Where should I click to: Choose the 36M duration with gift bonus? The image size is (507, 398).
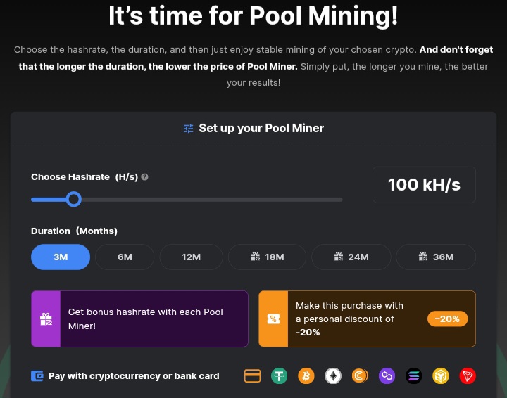pos(435,257)
